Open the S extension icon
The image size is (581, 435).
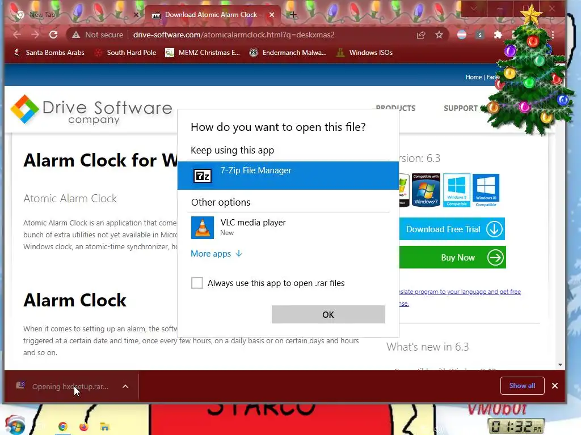(480, 35)
